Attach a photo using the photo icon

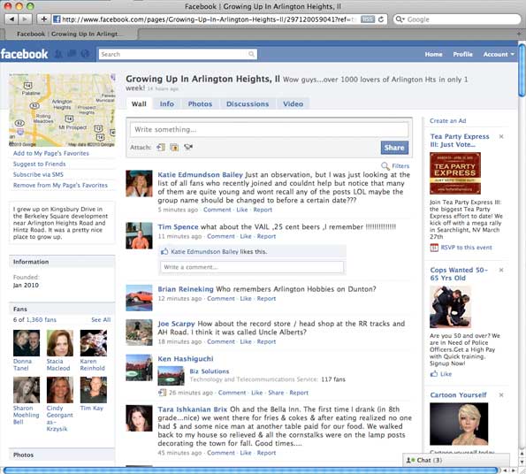pyautogui.click(x=174, y=148)
